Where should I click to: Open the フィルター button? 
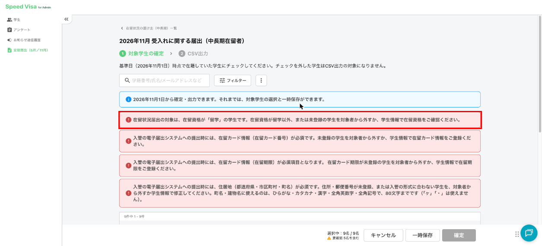tap(233, 80)
